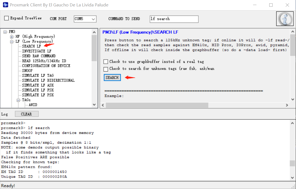Enable the Expand TreeView checkbox

point(6,18)
